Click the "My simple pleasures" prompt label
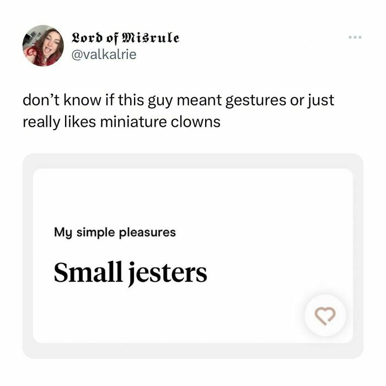Image resolution: width=386 pixels, height=386 pixels. 115,232
